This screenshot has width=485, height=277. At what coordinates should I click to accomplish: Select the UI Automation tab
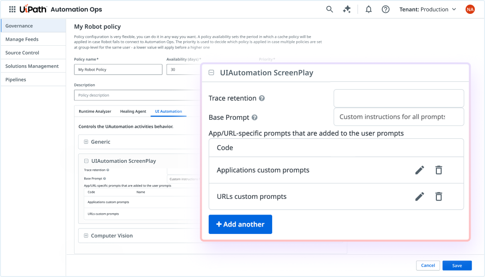(x=168, y=111)
